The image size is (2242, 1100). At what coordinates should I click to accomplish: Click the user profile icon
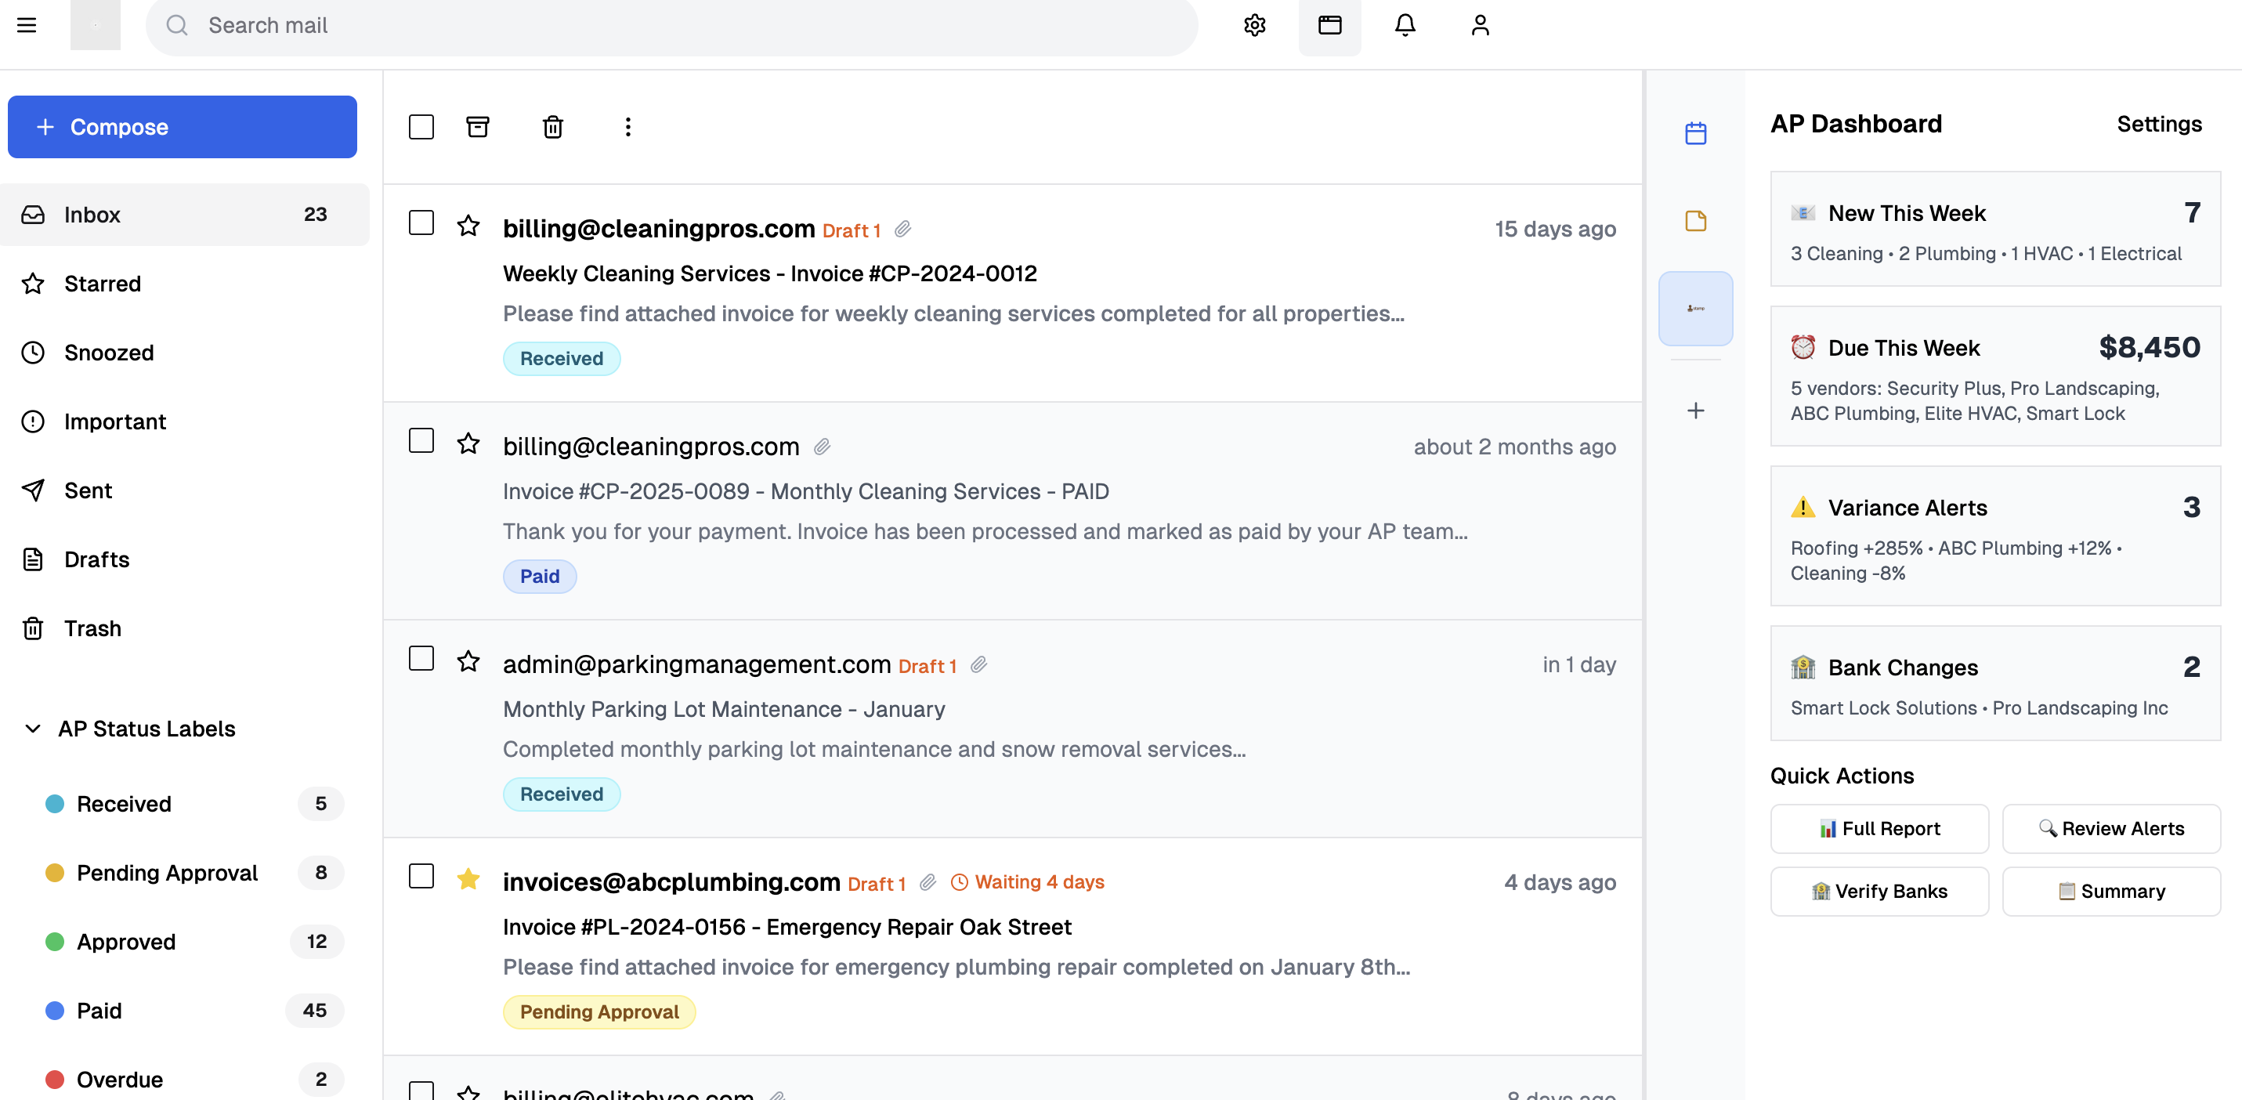(x=1480, y=25)
